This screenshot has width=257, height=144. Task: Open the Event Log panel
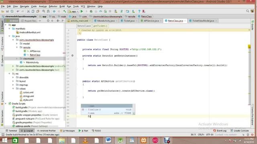coord(220,131)
